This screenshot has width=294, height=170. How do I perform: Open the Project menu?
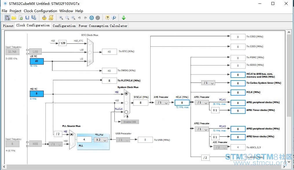pos(15,11)
